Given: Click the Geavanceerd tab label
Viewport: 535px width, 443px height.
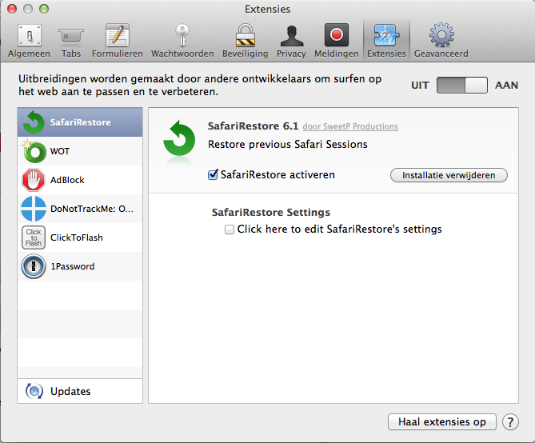Looking at the screenshot, I should (x=441, y=54).
